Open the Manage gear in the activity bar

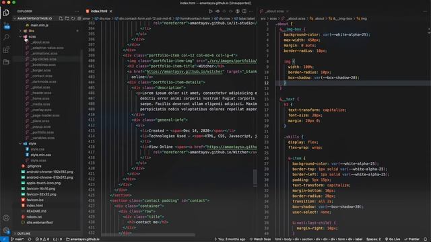[x=6, y=231]
